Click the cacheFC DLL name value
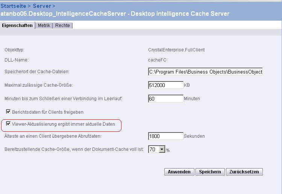282x194 pixels. click(157, 60)
